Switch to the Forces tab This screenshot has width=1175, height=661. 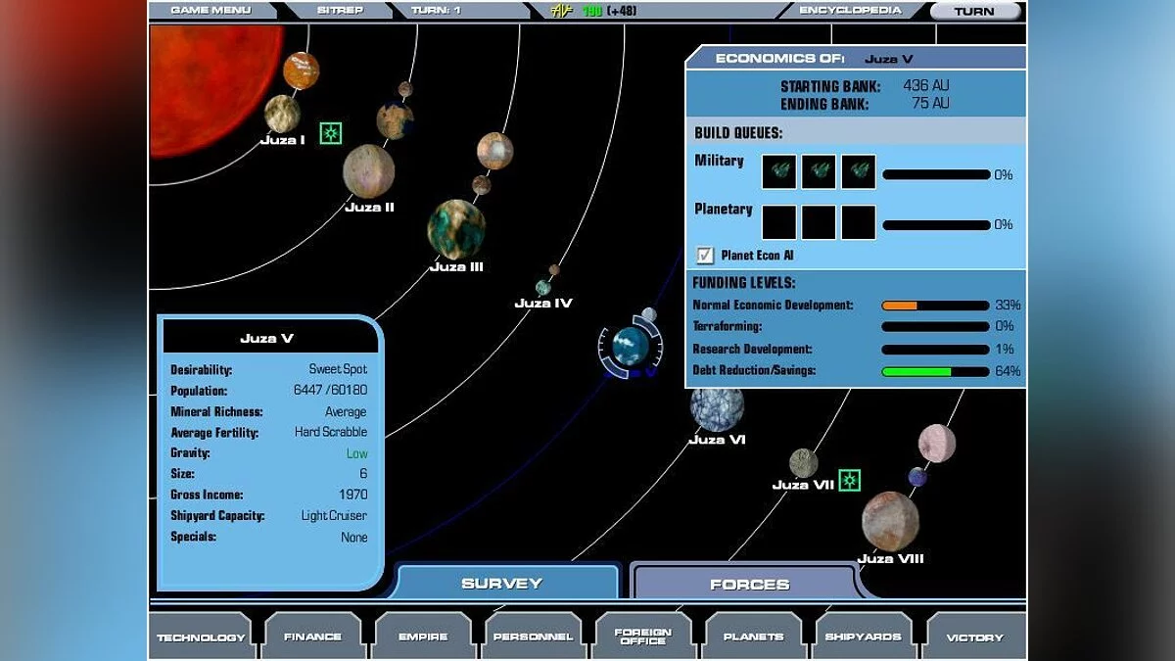click(749, 584)
